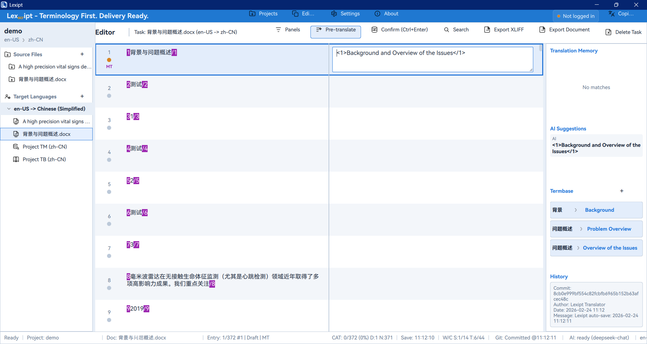This screenshot has height=344, width=647.
Task: Click the status dot on segment 8
Action: 109,288
